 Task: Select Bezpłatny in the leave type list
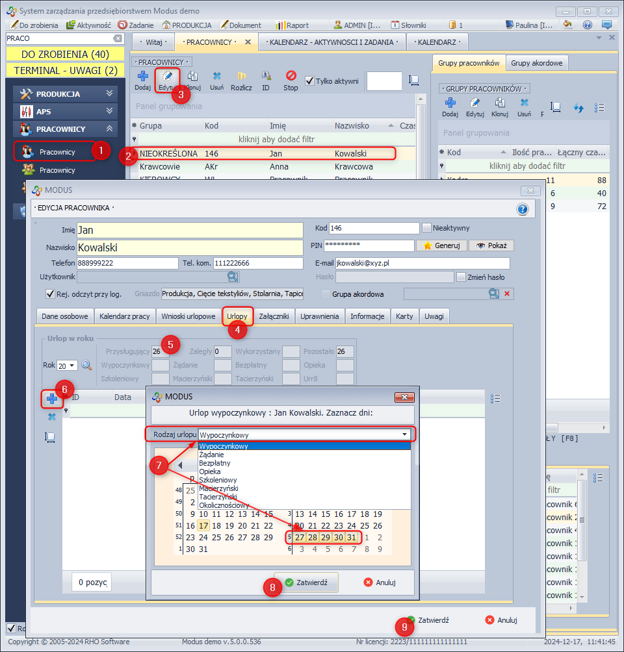(214, 463)
